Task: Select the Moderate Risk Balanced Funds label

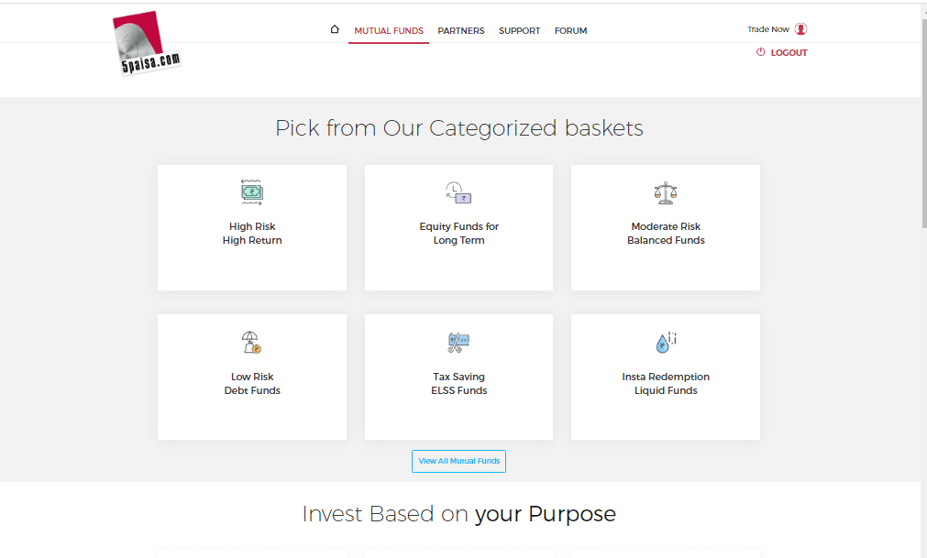Action: [666, 234]
